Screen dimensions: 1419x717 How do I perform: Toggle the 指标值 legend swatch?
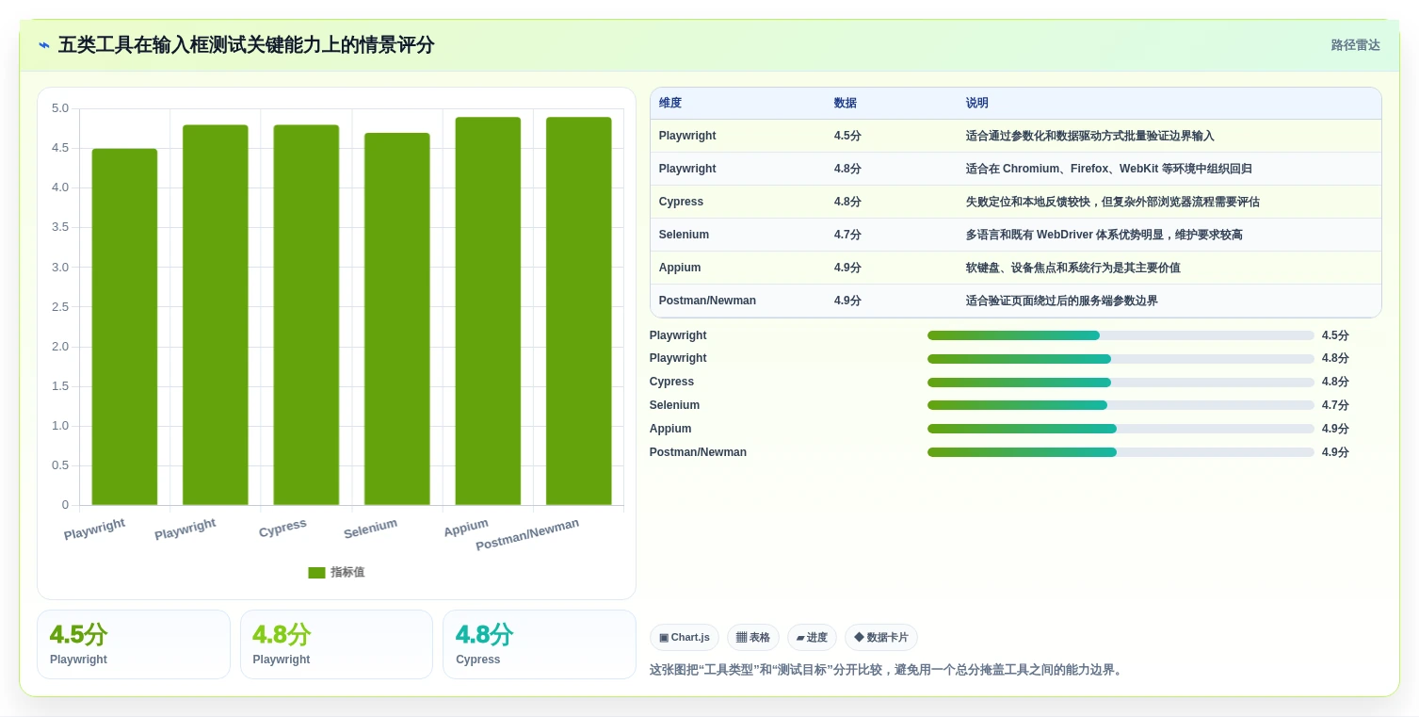tap(316, 573)
